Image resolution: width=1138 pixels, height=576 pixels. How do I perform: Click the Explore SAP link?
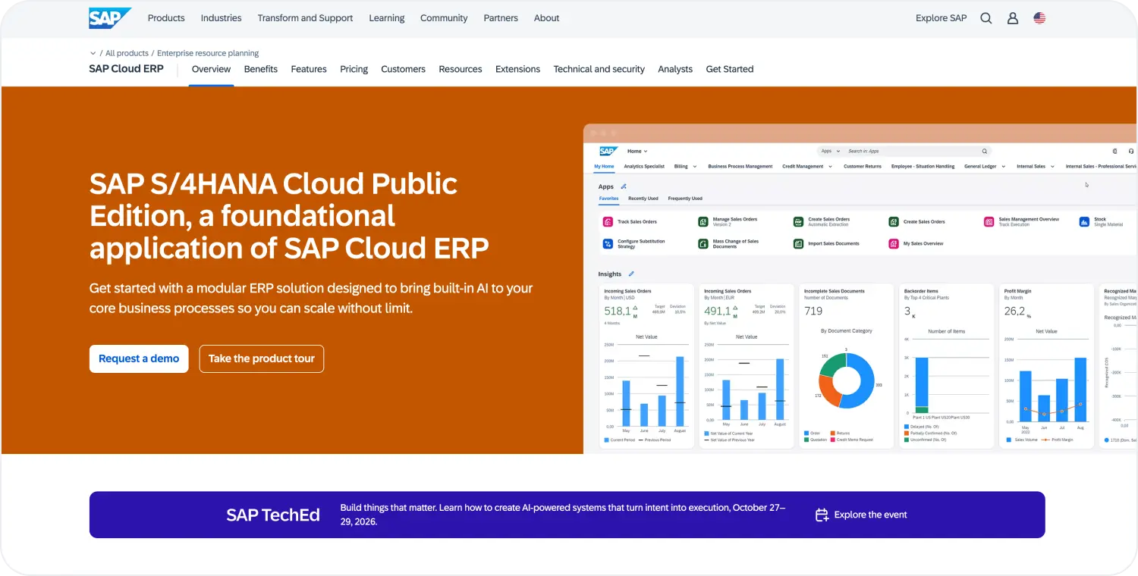point(942,18)
